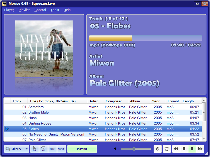Pause the current track
Viewport: 210px width, 157px height.
[x=192, y=149]
